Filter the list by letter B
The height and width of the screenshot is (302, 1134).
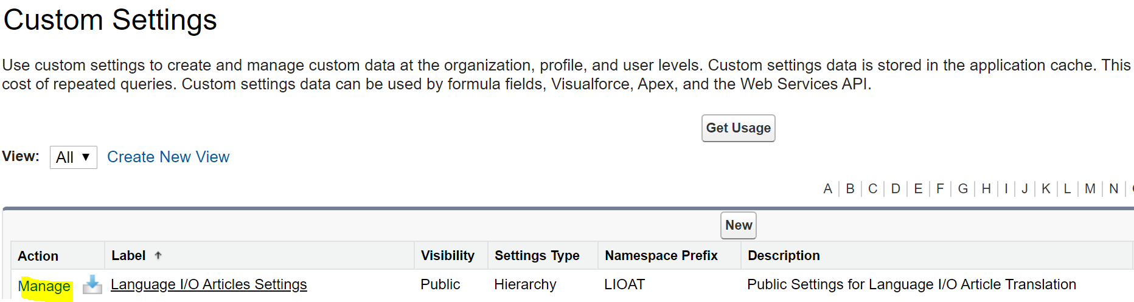[x=850, y=189]
